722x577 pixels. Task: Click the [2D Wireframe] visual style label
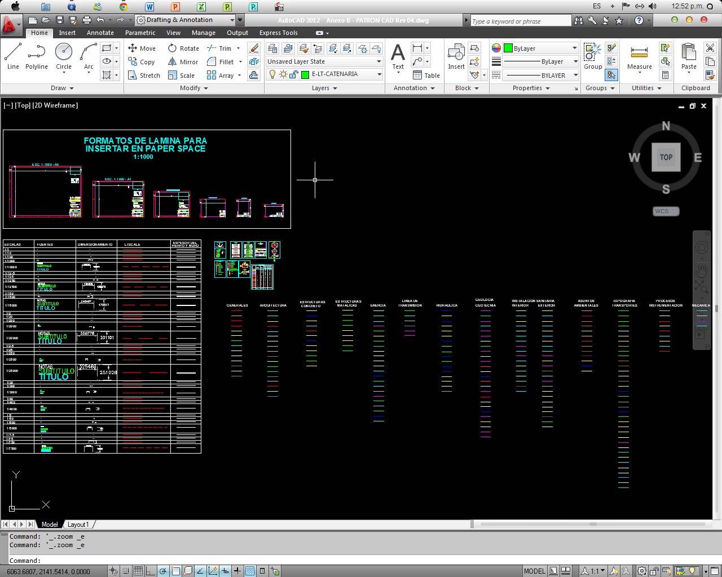coord(55,105)
